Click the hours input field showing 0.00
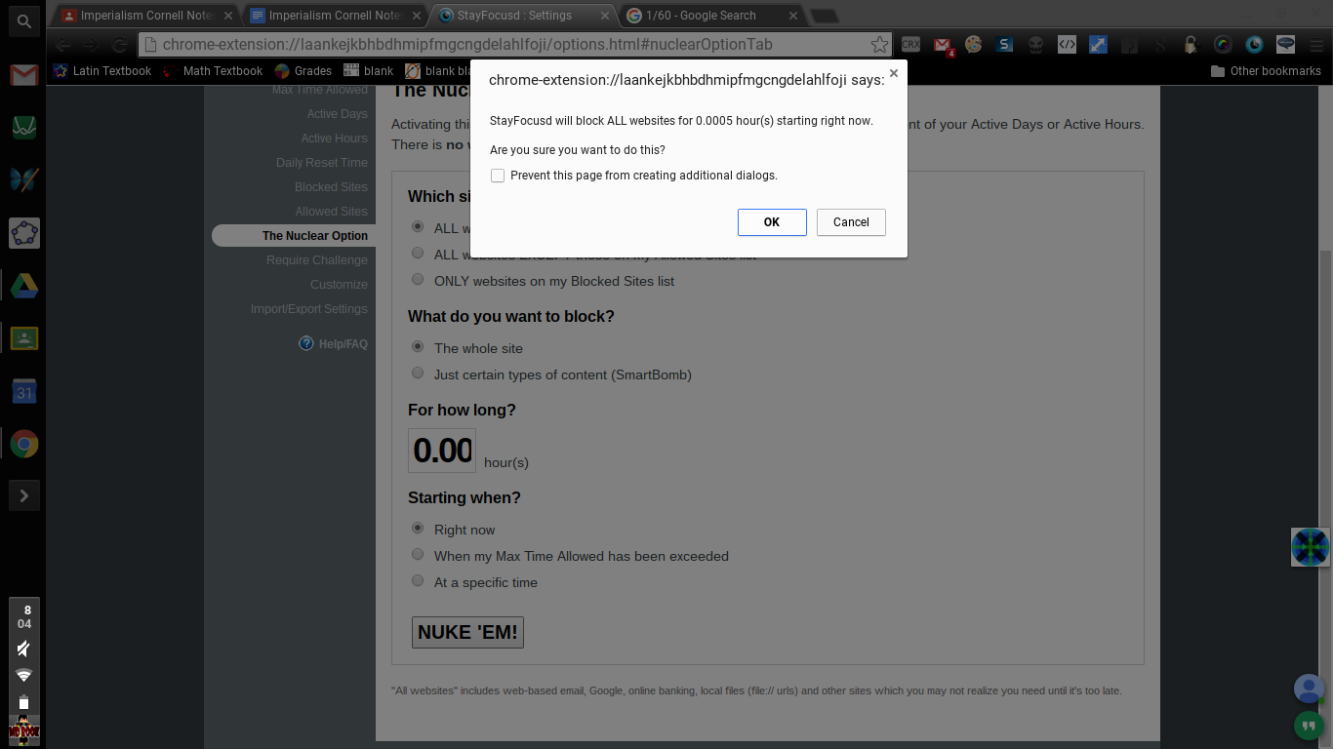The height and width of the screenshot is (749, 1333). click(442, 451)
